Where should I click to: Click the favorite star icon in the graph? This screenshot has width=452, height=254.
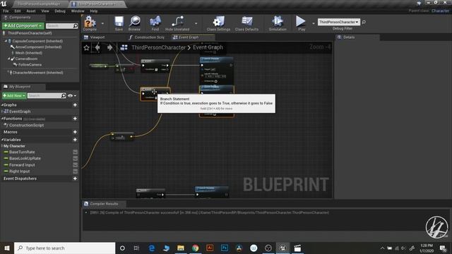coord(86,47)
